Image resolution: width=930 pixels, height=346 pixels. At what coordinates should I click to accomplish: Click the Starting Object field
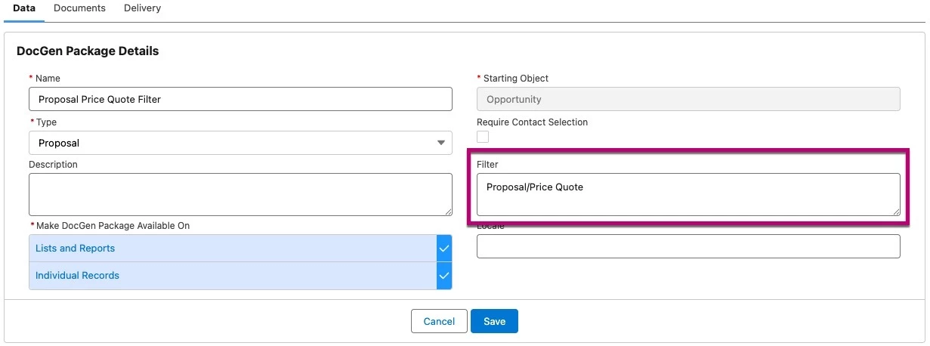click(688, 99)
